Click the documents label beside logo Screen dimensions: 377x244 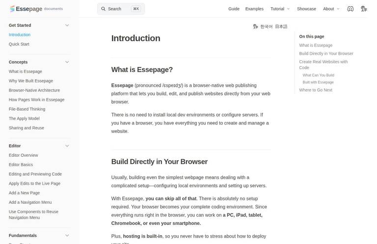(53, 9)
